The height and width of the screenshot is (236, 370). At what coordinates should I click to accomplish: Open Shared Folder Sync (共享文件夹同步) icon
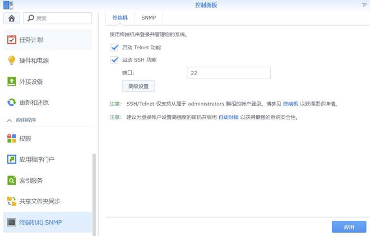tap(11, 201)
